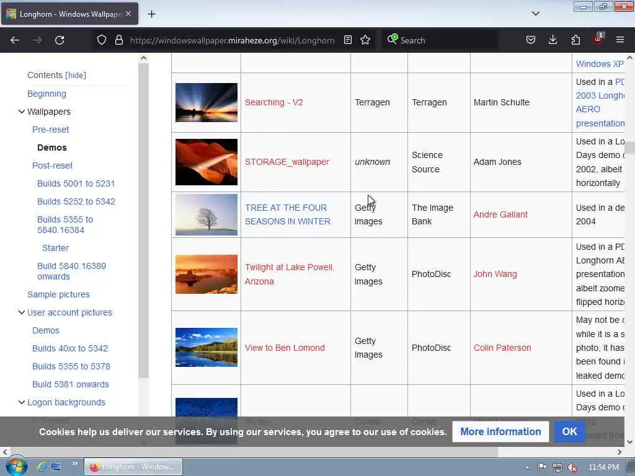
Task: Toggle reader view icon in address bar
Action: pyautogui.click(x=348, y=40)
